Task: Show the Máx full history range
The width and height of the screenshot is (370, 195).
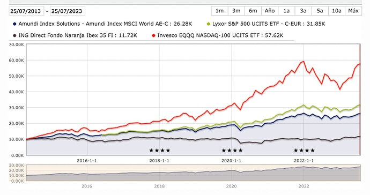Action: click(x=353, y=11)
